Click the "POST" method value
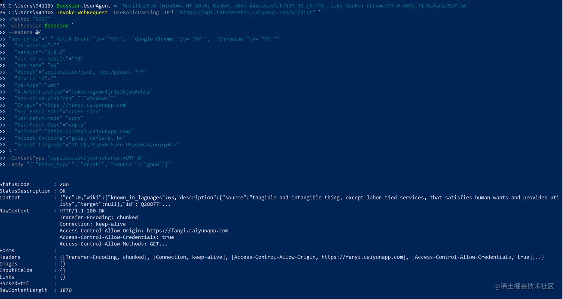The width and height of the screenshot is (563, 299). coord(41,19)
